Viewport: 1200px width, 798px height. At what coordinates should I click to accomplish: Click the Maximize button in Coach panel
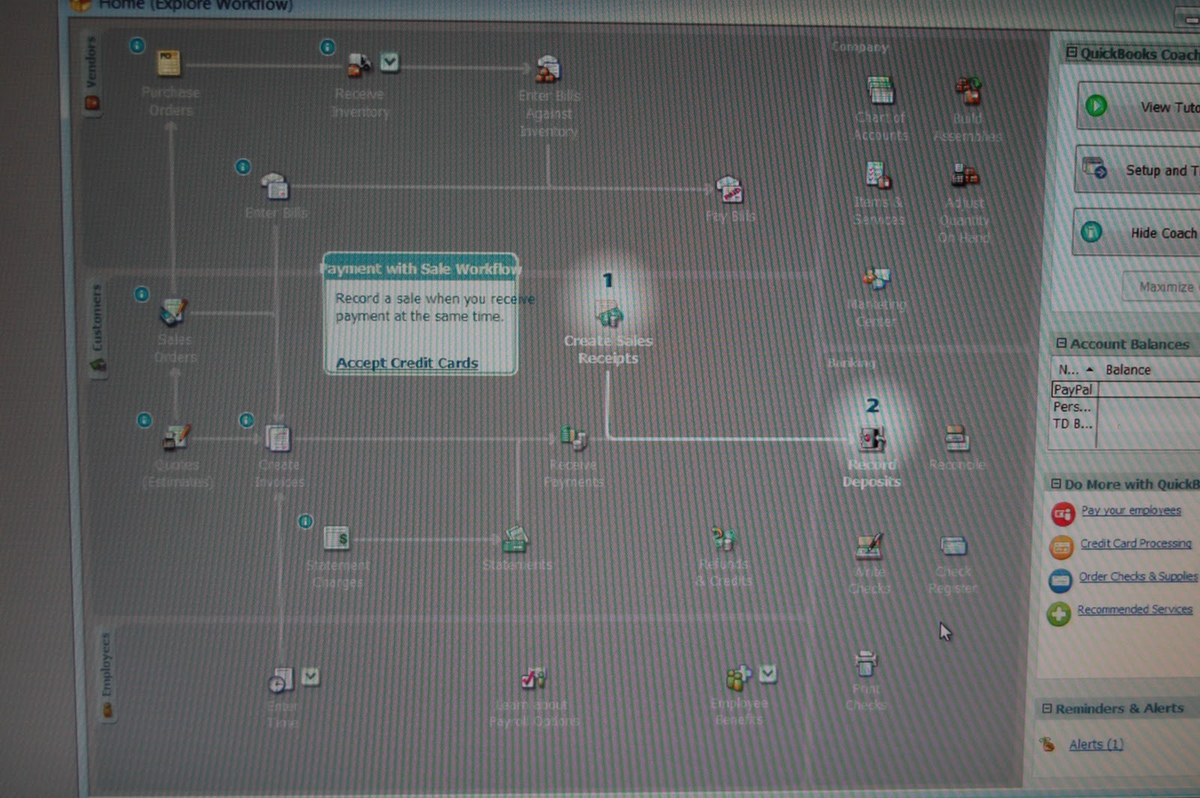coord(1161,286)
